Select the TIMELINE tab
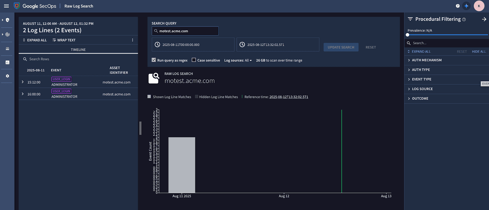The width and height of the screenshot is (489, 210). coord(78,50)
